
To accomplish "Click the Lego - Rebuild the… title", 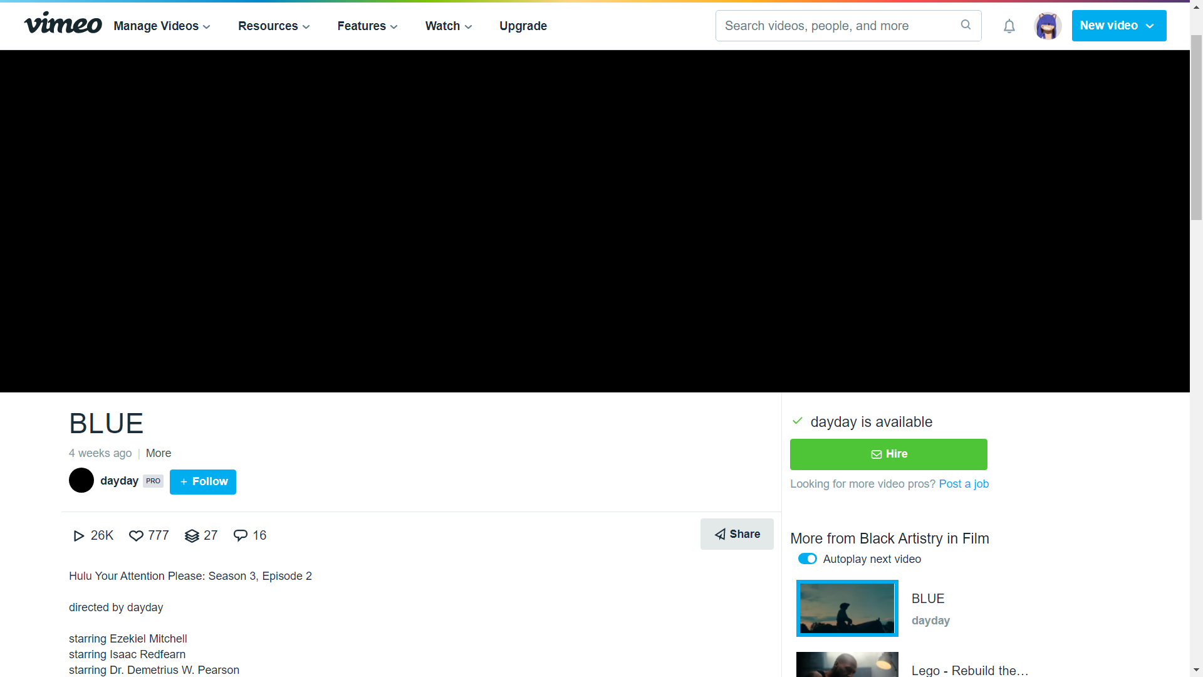I will tap(970, 669).
